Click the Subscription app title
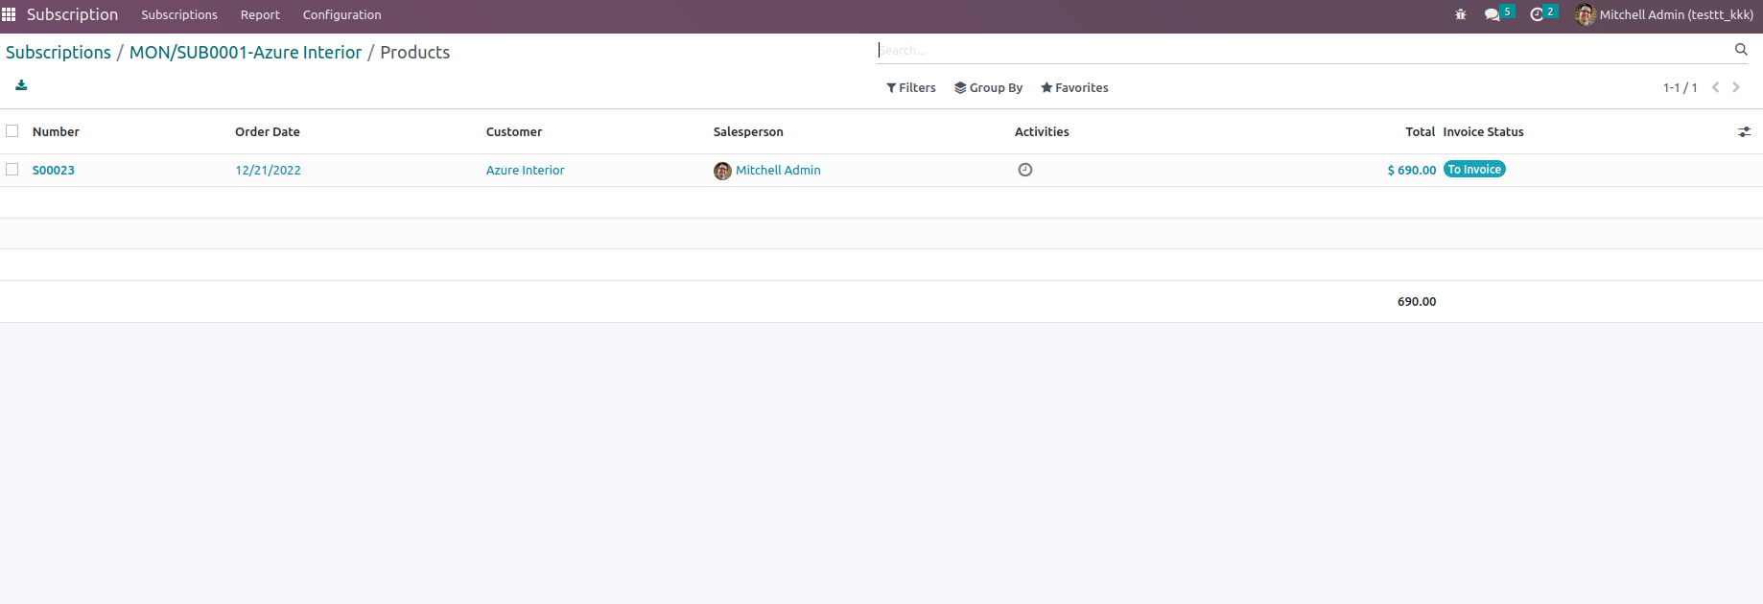1763x604 pixels. (72, 14)
